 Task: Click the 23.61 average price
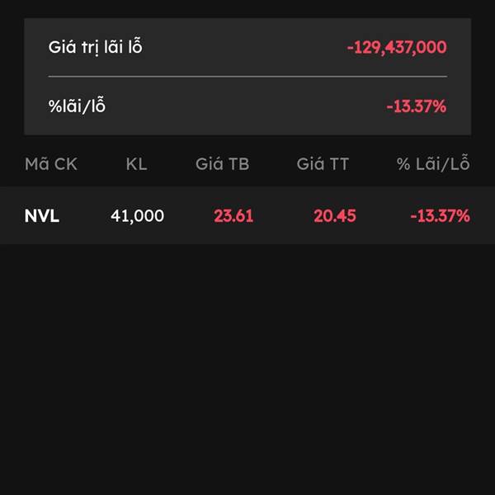point(233,216)
